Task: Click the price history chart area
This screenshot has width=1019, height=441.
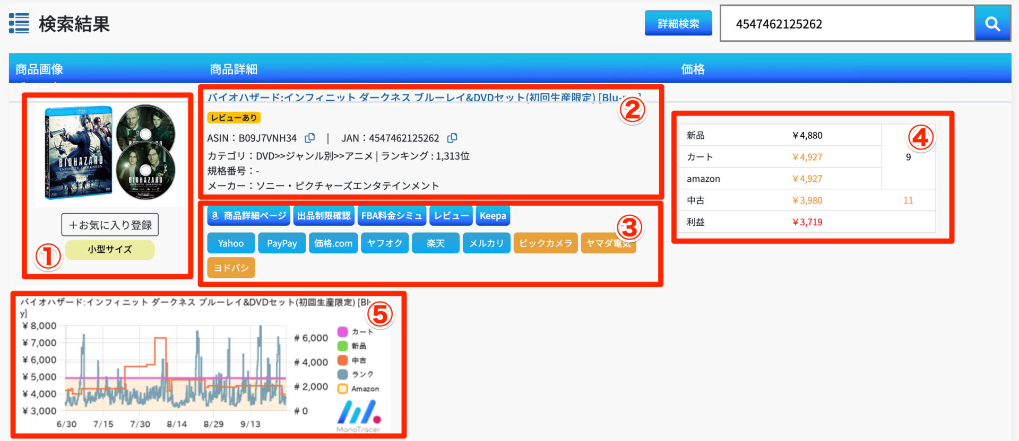Action: point(175,368)
